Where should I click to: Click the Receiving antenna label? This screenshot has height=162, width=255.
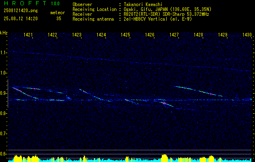pyautogui.click(x=93, y=19)
